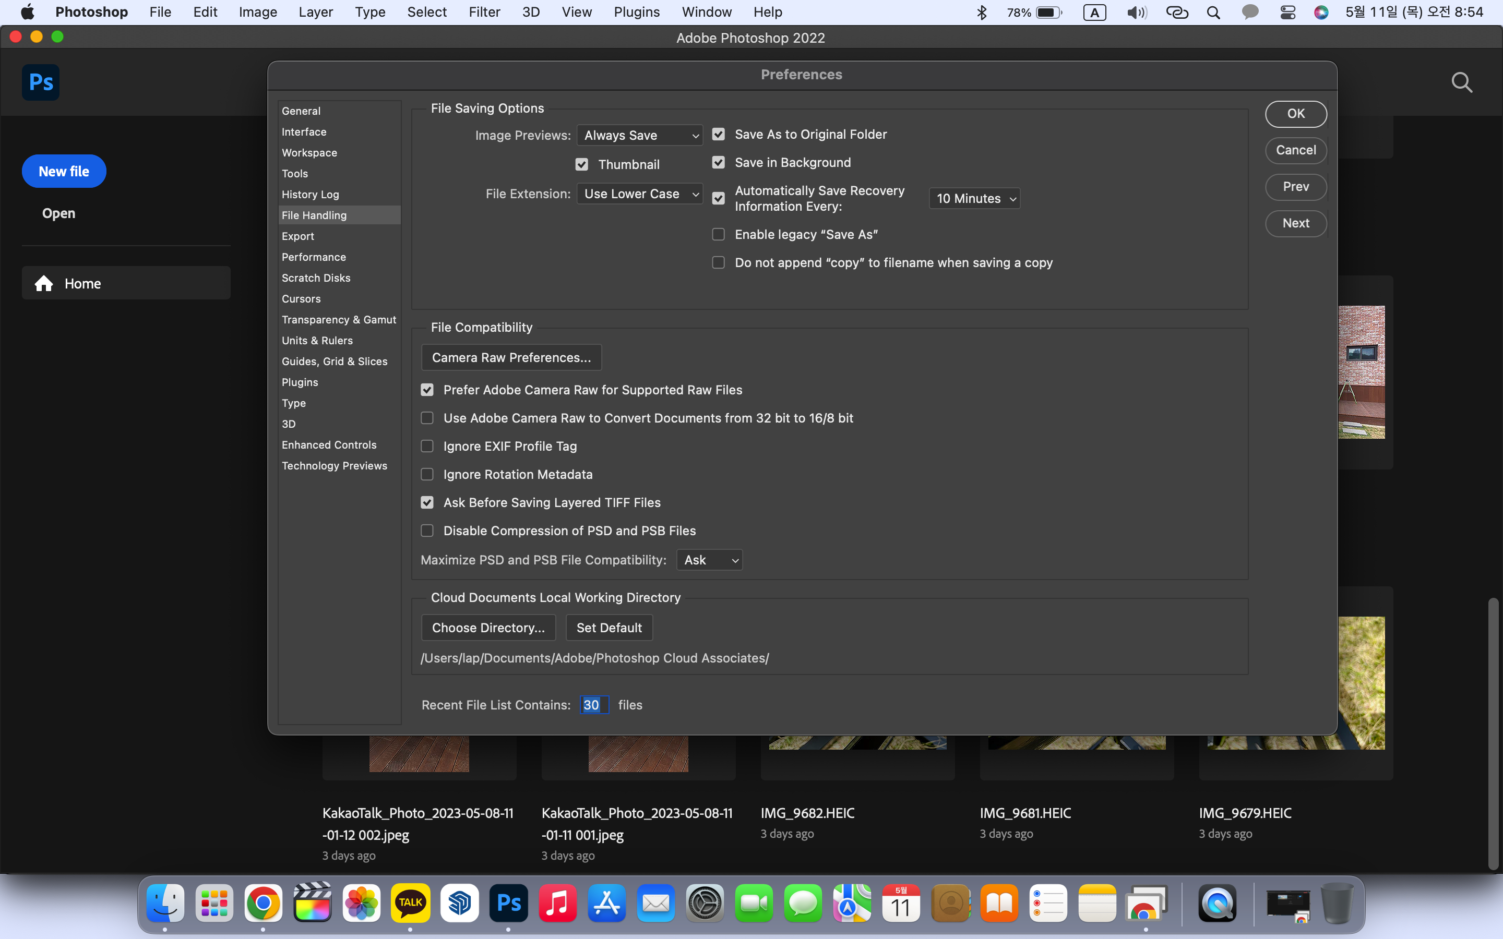Click Camera Raw Preferences button
The image size is (1503, 939).
pos(511,358)
